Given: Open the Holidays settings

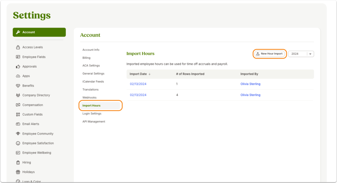Looking at the screenshot, I should [28, 172].
